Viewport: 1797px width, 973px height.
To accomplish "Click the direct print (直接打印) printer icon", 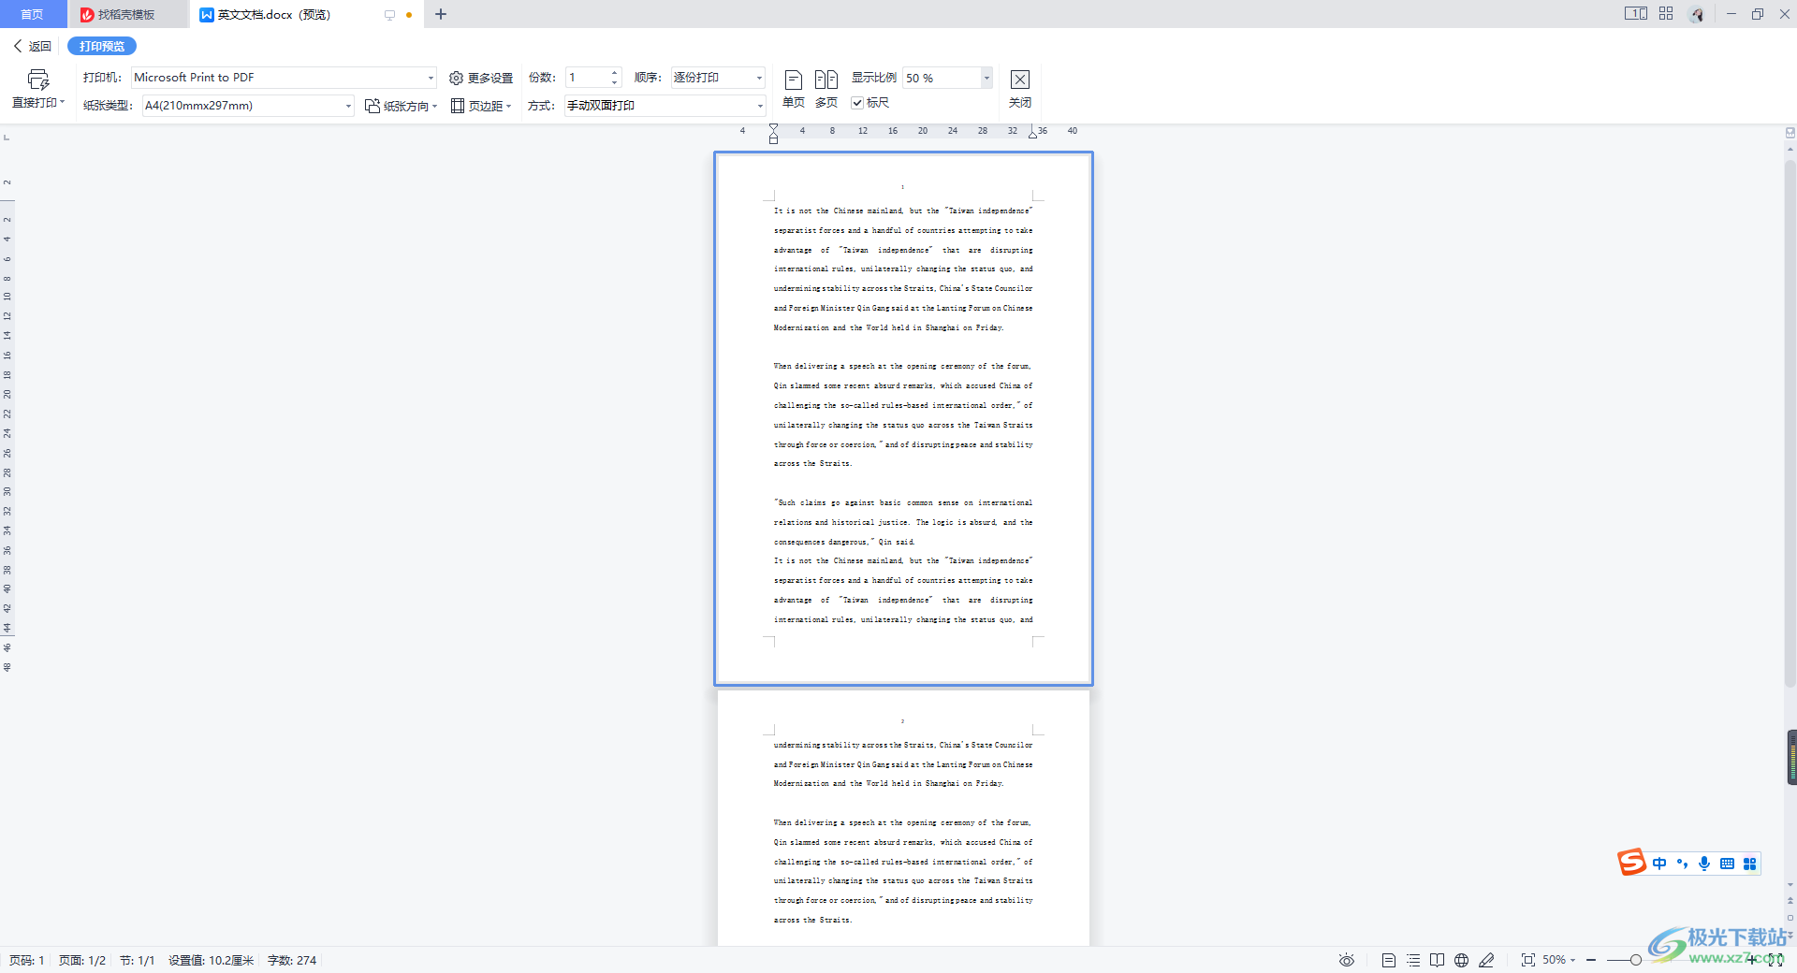I will (x=37, y=80).
